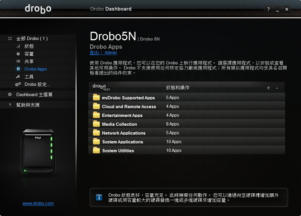
Task: Close the Drobo Dashboard window
Action: point(287,9)
